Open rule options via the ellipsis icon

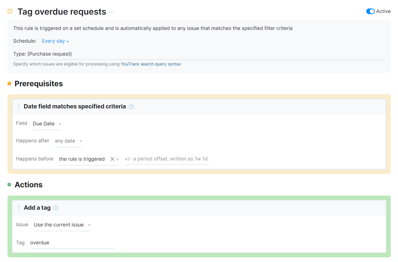111,12
